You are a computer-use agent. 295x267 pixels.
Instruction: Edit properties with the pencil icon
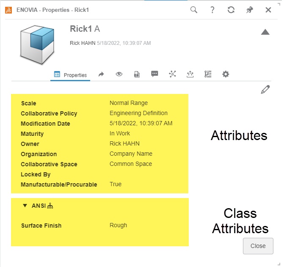pos(265,90)
